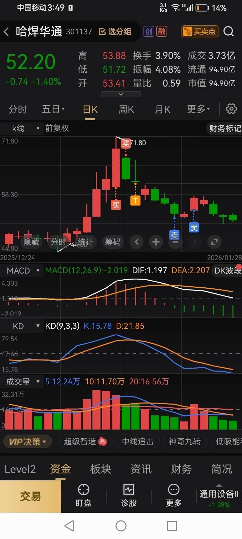Expand VIP决策 dropdown
This screenshot has height=539, width=242.
click(x=28, y=441)
